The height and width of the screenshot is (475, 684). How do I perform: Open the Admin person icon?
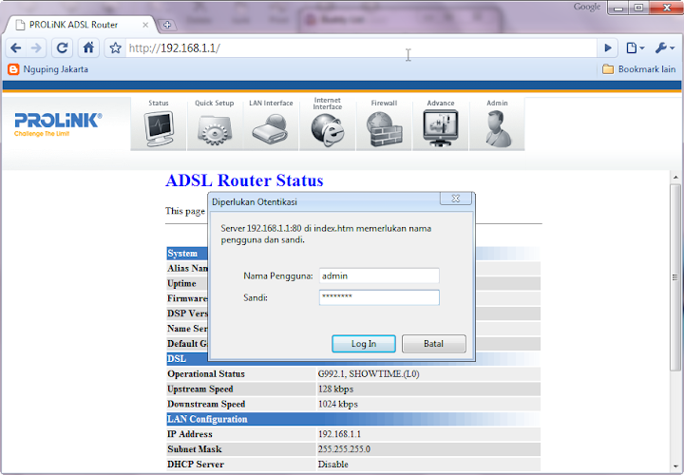pyautogui.click(x=498, y=129)
